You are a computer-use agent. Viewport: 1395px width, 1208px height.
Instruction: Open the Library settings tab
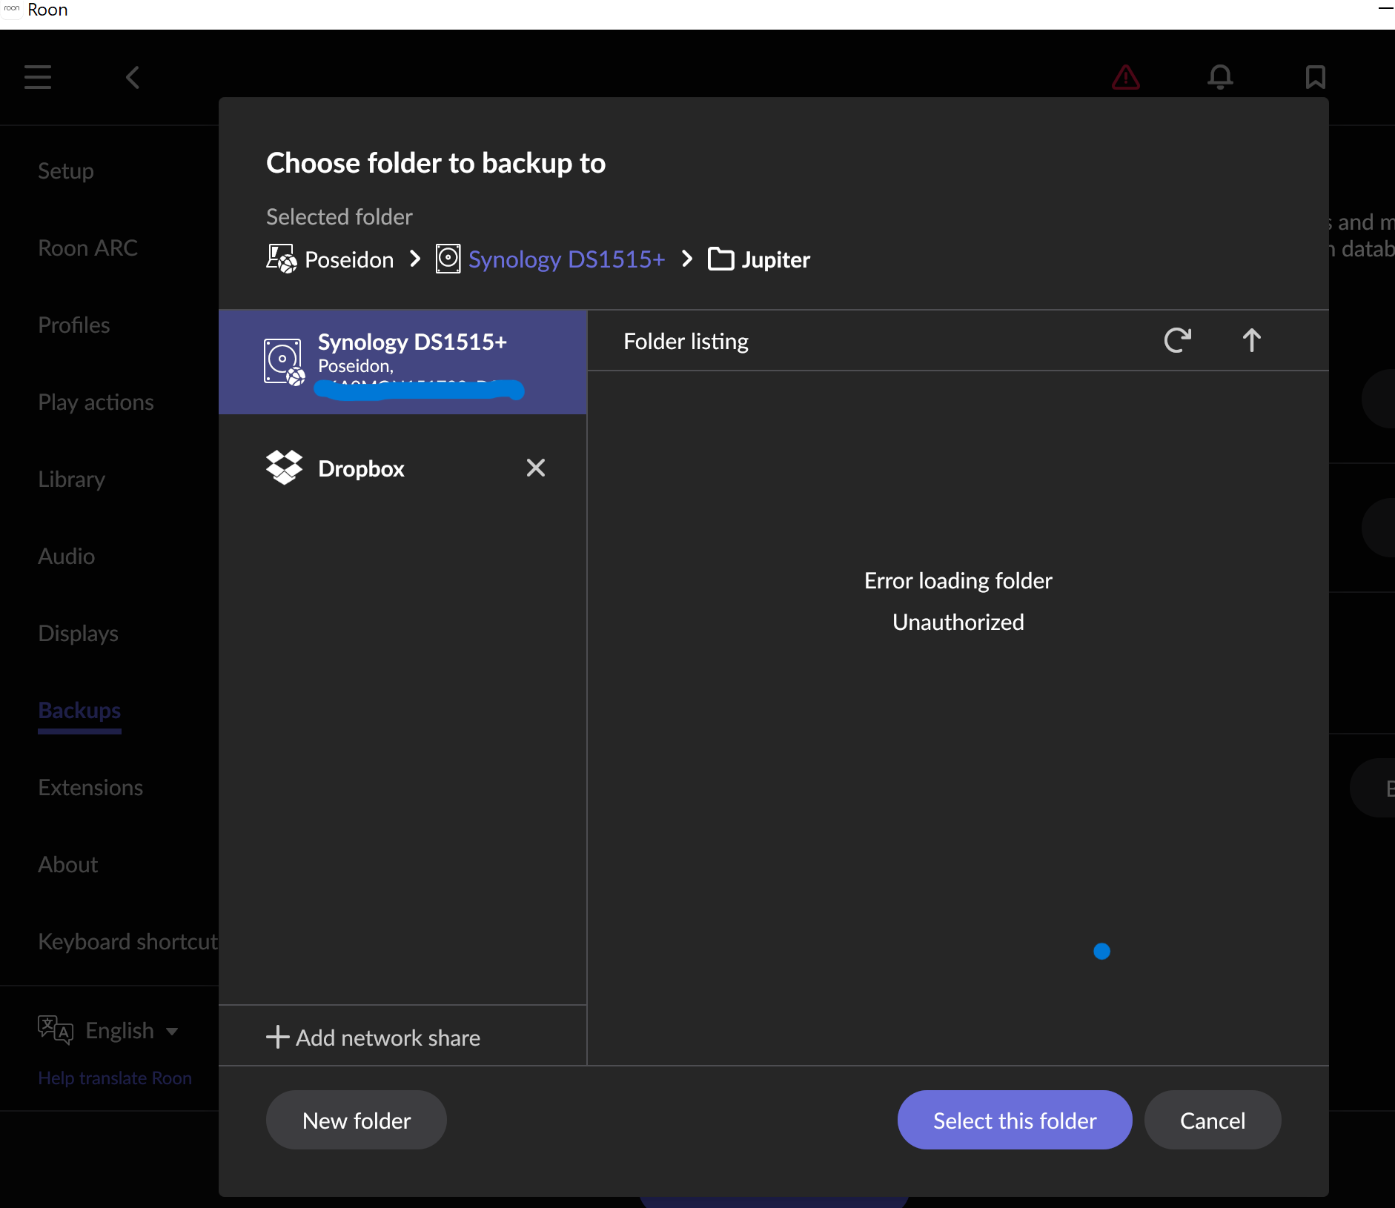(x=71, y=479)
